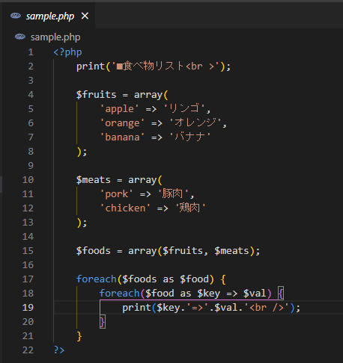This screenshot has width=343, height=363.
Task: Click the 'orange' key string
Action: tap(122, 123)
